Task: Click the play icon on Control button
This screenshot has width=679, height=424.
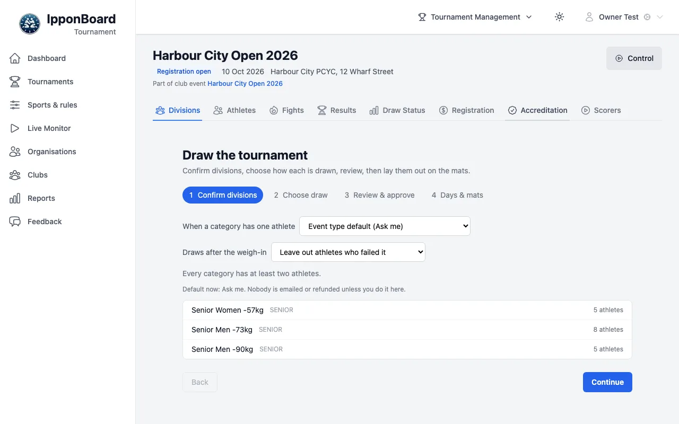Action: [619, 58]
